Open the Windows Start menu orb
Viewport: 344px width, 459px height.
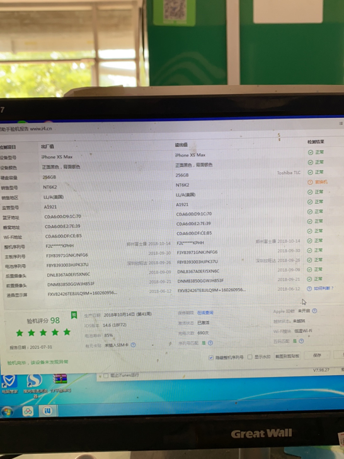click(x=7, y=412)
